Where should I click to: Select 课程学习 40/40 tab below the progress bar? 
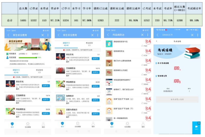pyautogui.click(x=16, y=71)
